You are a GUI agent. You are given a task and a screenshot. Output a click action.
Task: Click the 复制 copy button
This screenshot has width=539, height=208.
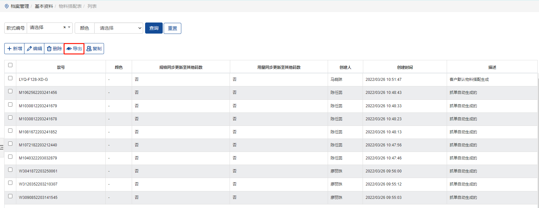tap(94, 49)
